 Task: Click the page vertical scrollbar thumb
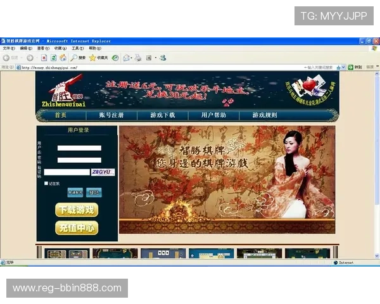point(377,141)
